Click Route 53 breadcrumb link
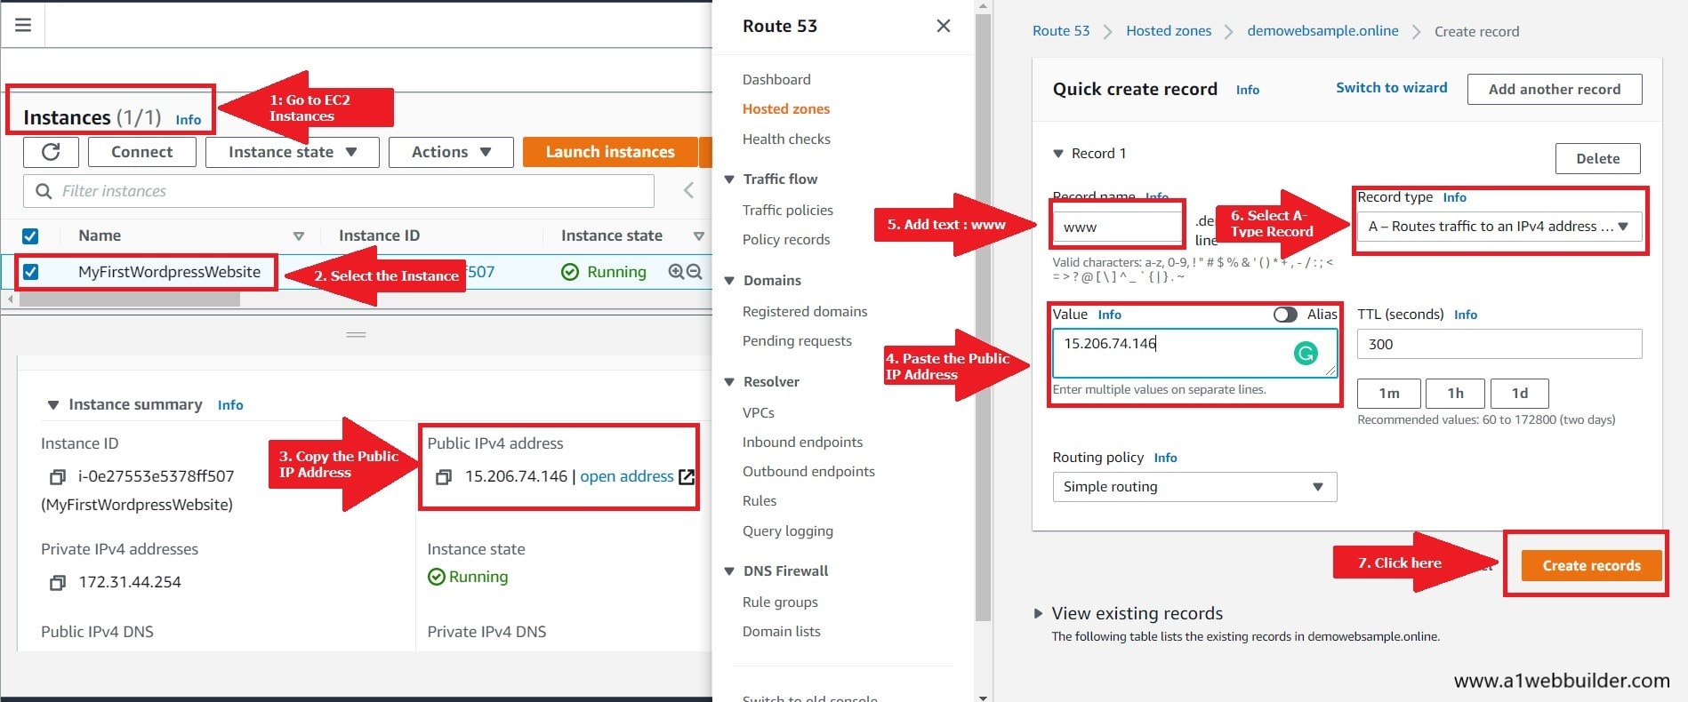 pos(1061,30)
